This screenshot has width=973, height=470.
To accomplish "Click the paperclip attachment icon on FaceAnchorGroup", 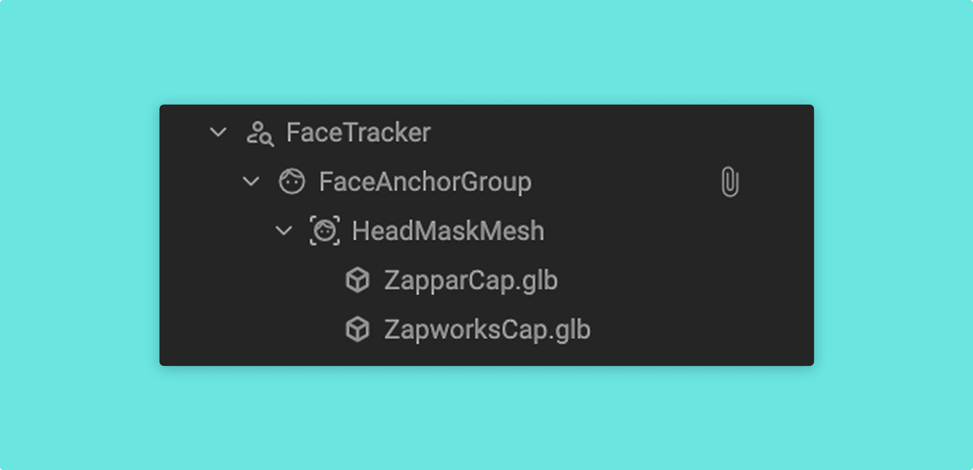I will [730, 182].
